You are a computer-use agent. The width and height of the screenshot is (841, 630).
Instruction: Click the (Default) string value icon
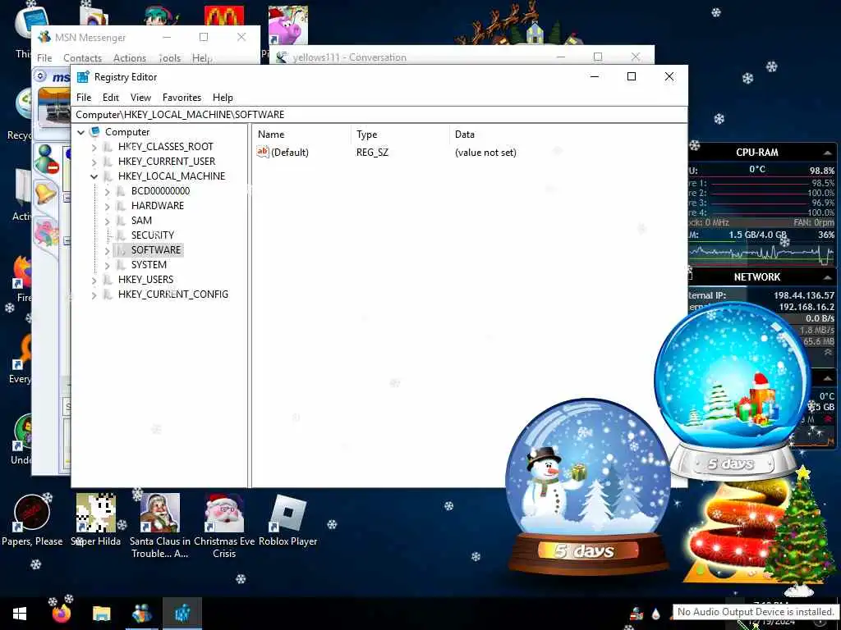[262, 152]
